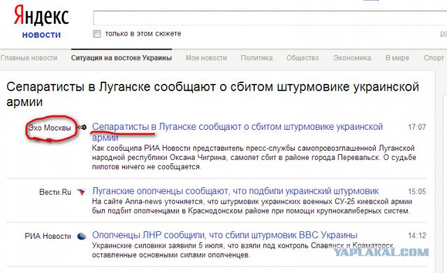Click the Вести.Ru source name
This screenshot has height=273, width=447.
coord(55,192)
